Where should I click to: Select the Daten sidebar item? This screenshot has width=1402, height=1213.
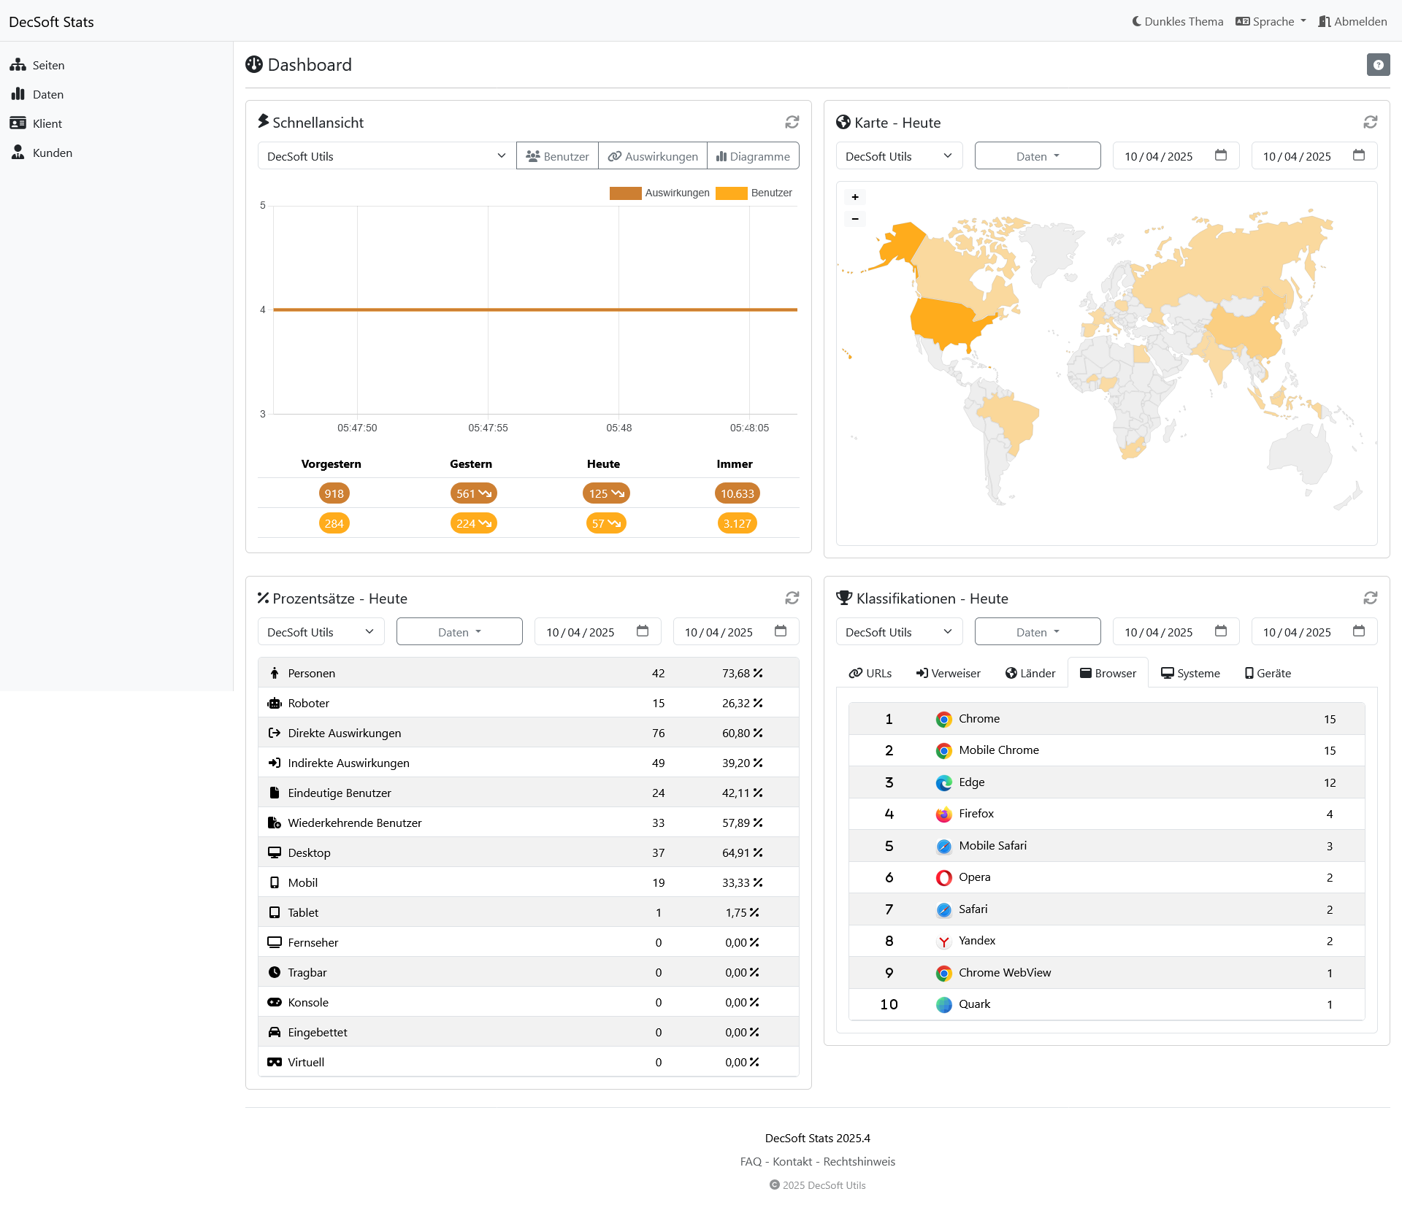click(48, 93)
